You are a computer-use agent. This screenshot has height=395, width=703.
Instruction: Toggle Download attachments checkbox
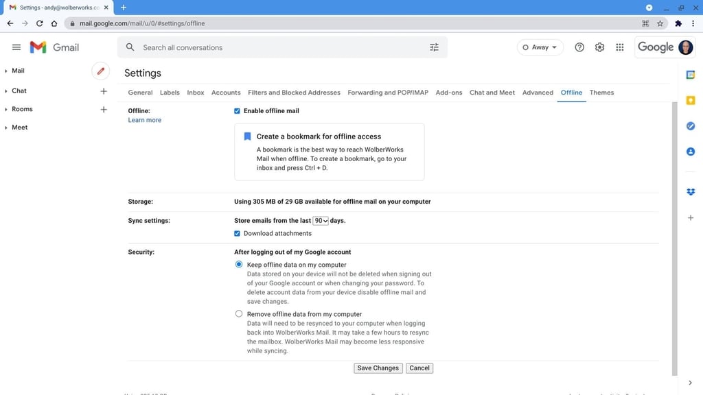click(237, 233)
